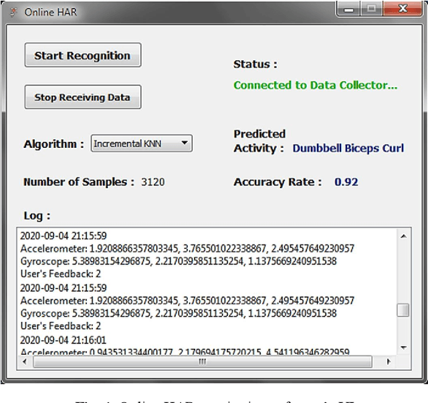Screen dimensions: 428x403
Task: Click the 3120 number of samples value
Action: (153, 182)
